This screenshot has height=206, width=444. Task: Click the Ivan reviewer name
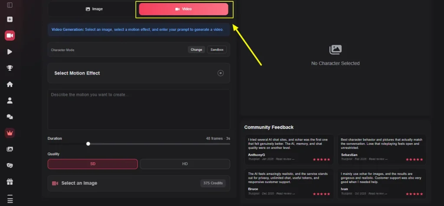click(x=344, y=189)
